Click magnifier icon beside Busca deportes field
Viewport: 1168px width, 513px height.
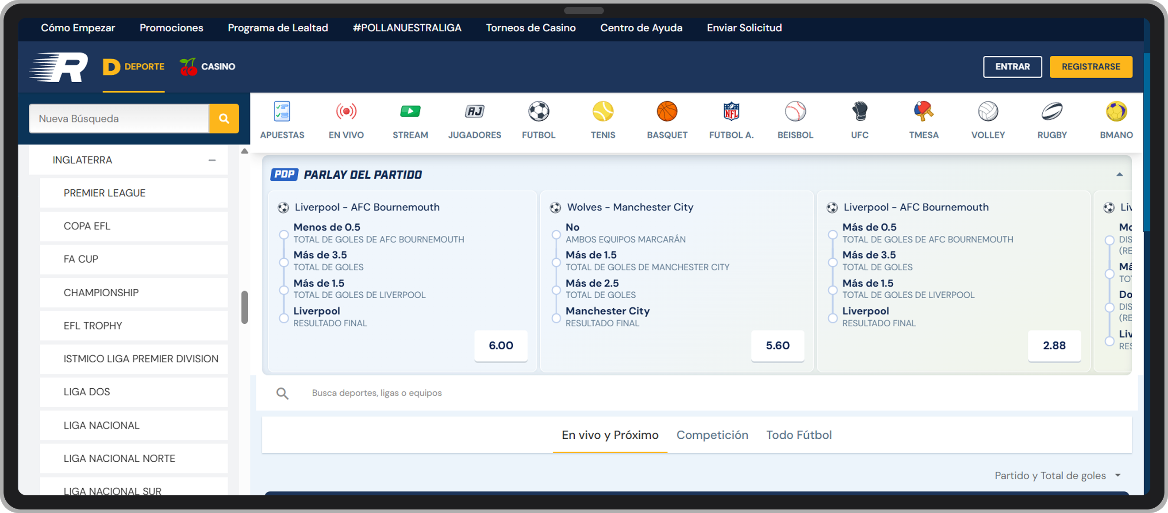282,393
